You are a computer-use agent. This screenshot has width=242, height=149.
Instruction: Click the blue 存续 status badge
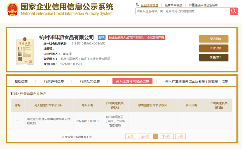102,37
